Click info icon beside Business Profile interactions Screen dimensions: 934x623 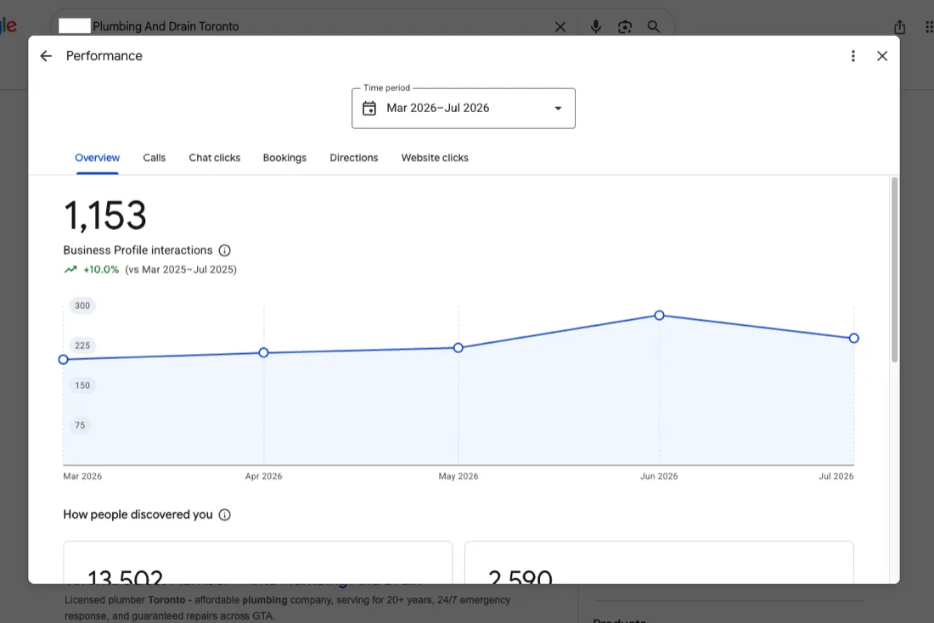[x=224, y=250]
